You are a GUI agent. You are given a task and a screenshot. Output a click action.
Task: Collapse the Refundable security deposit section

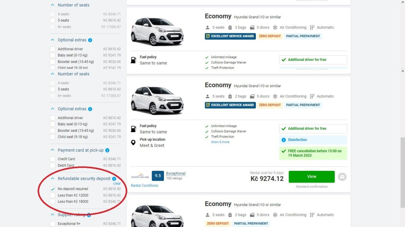pyautogui.click(x=52, y=179)
